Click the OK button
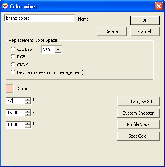 click(x=145, y=20)
